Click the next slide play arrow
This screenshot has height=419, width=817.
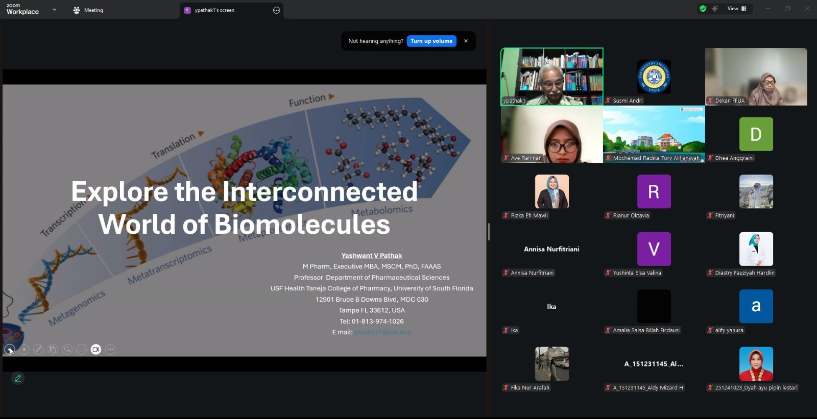pos(24,350)
